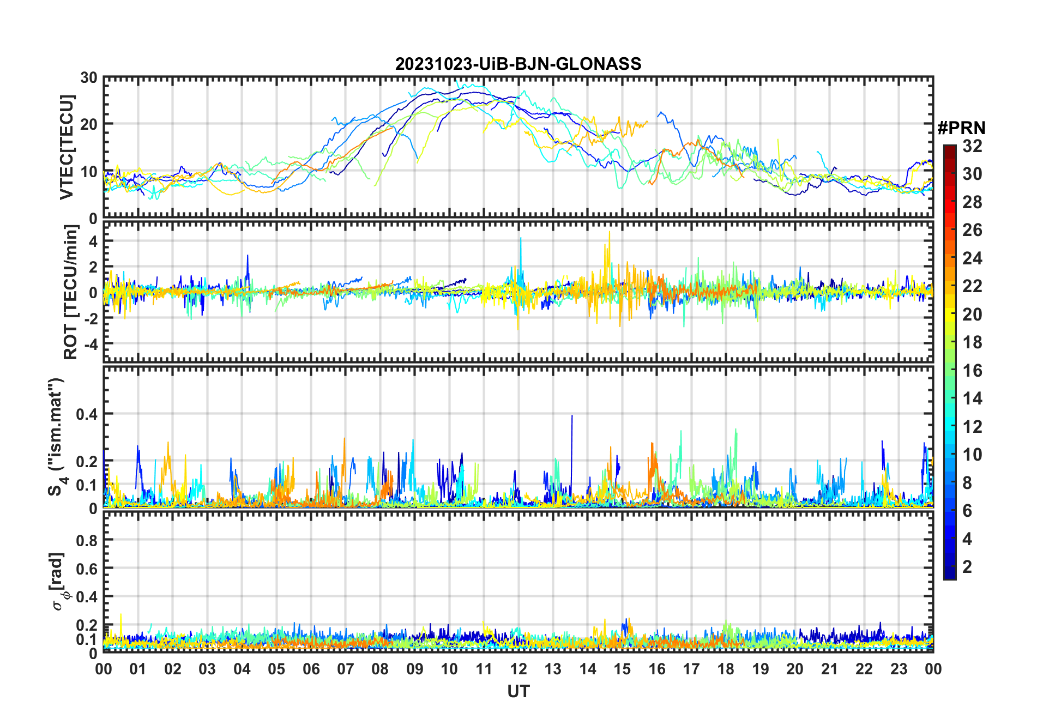The image size is (1037, 725).
Task: Click the "0.4" tick on S4 axis
Action: click(87, 414)
